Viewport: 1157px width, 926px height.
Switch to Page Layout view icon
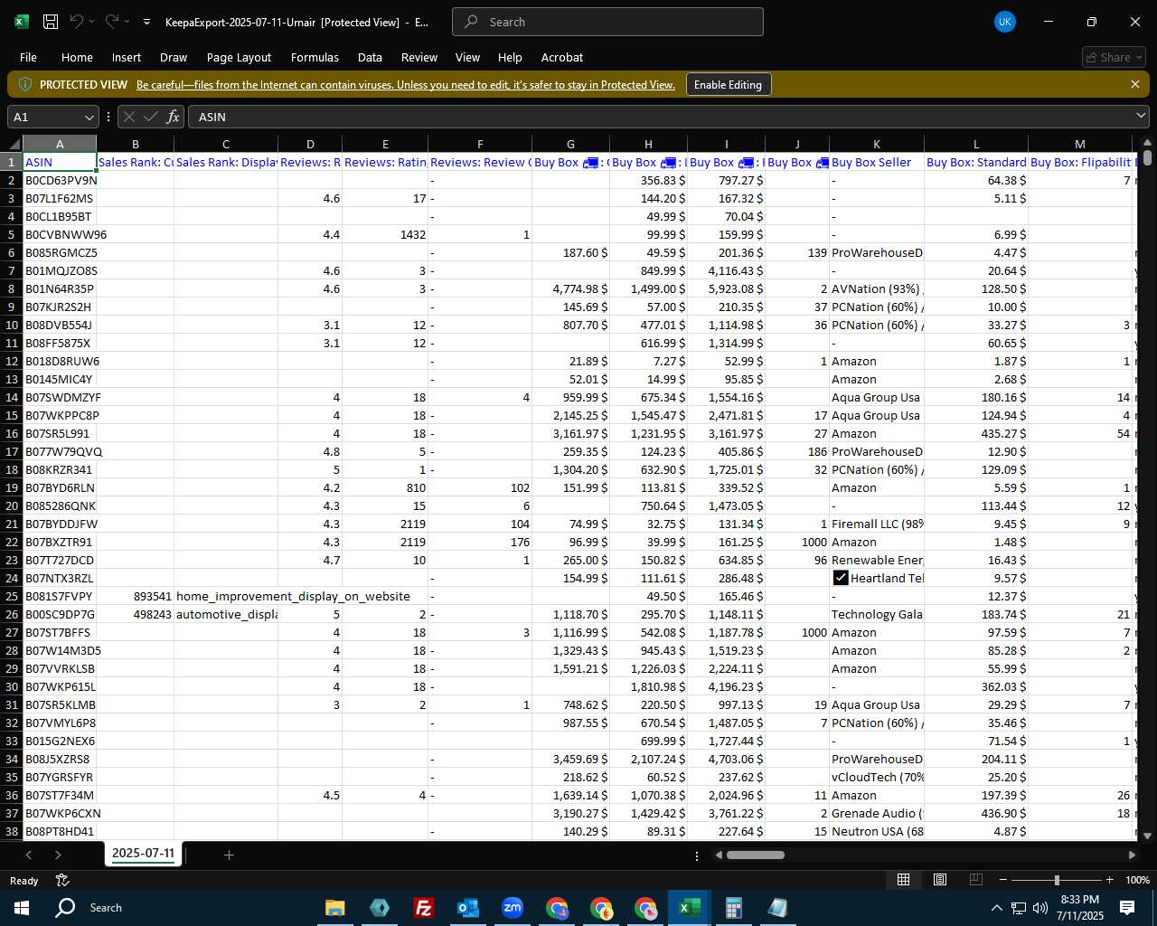(939, 880)
